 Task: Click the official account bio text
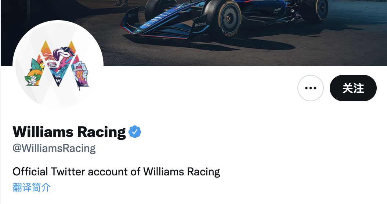(116, 171)
